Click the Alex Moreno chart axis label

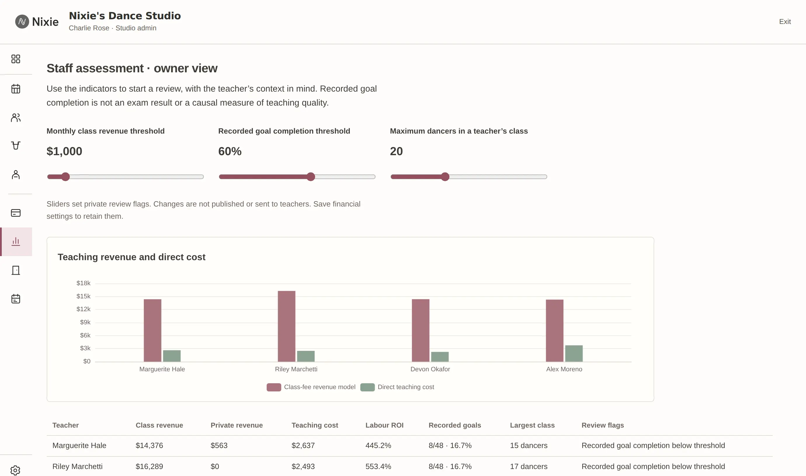coord(564,369)
